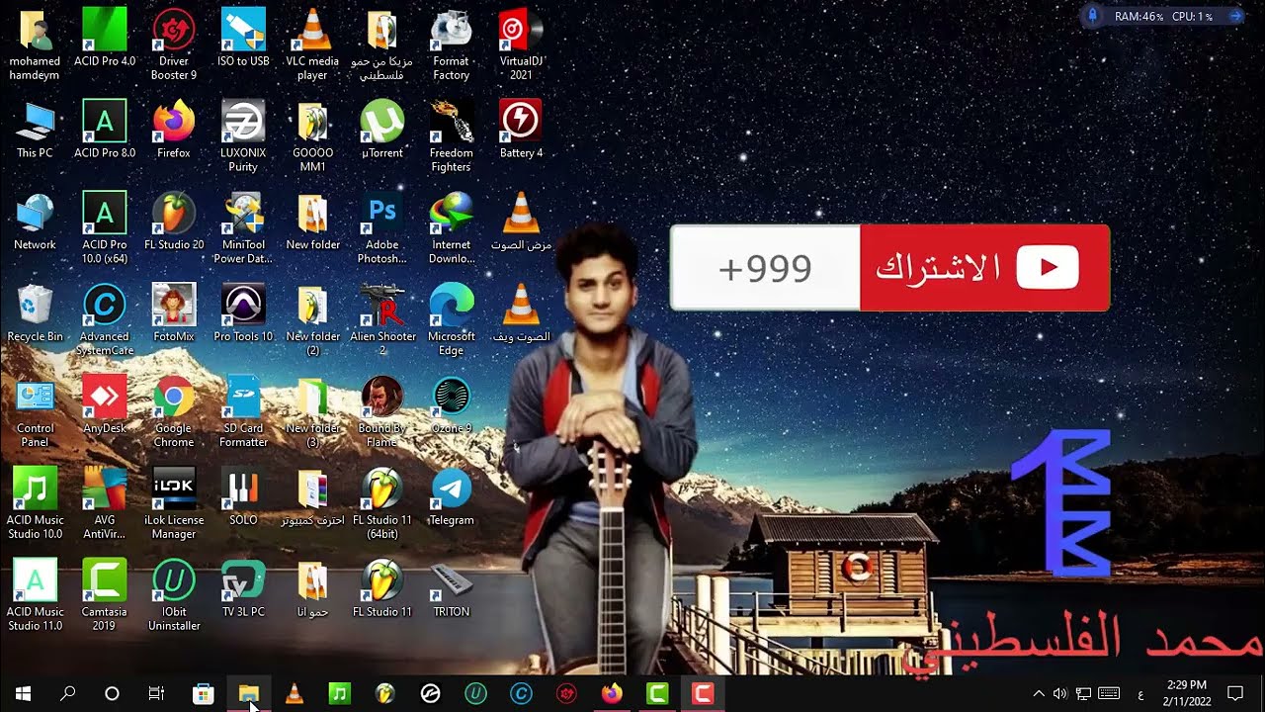Open Cortana from the taskbar
The height and width of the screenshot is (712, 1265).
click(112, 694)
